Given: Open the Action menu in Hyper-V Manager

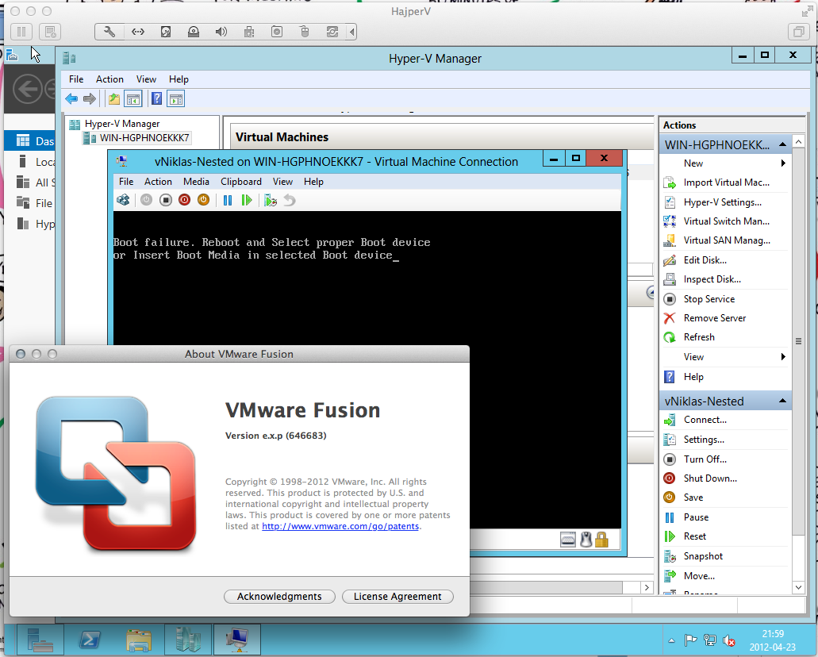Looking at the screenshot, I should [x=109, y=79].
